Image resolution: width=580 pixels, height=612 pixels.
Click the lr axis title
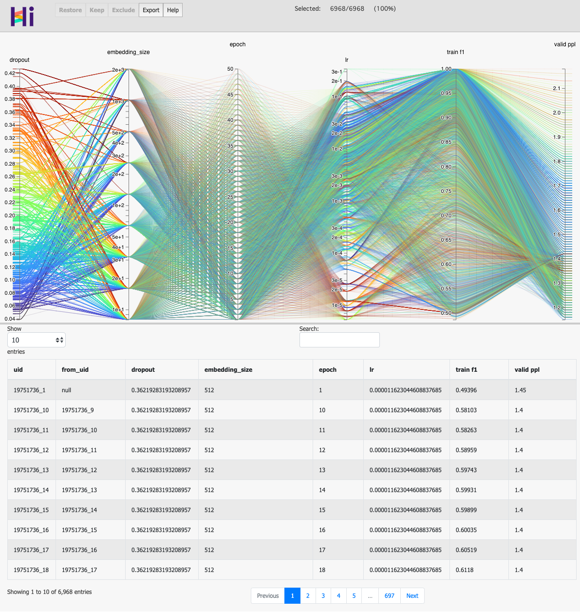(346, 60)
